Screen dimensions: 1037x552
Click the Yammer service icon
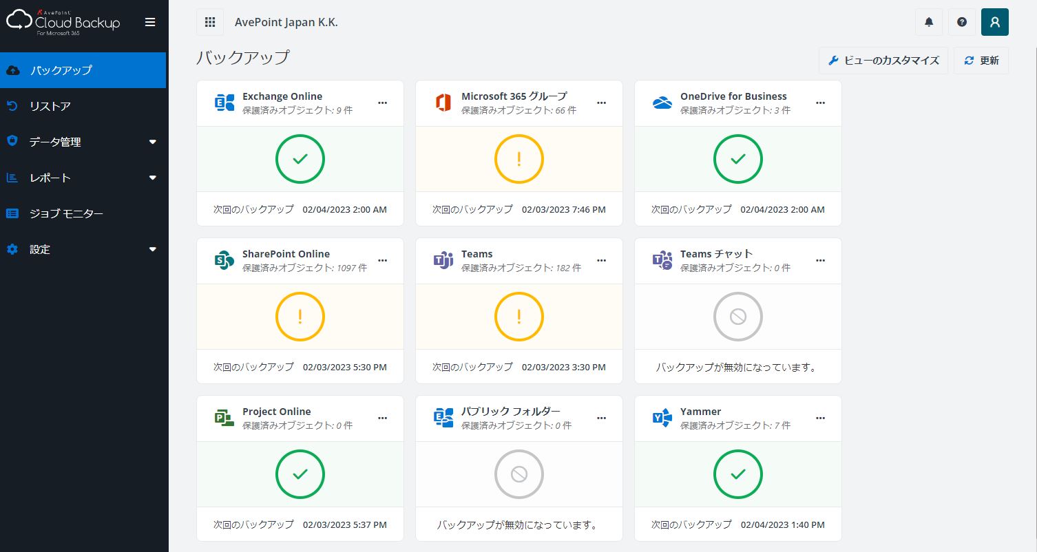tap(662, 418)
